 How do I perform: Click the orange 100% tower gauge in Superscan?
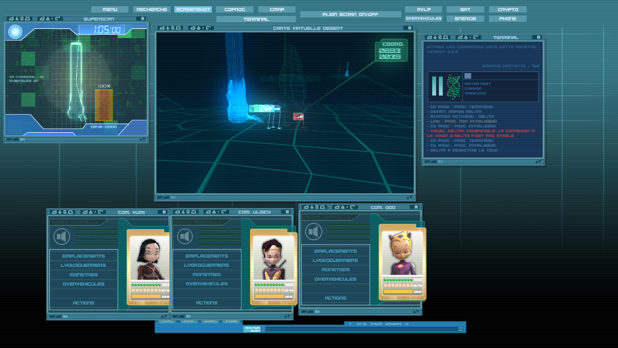coord(104,105)
